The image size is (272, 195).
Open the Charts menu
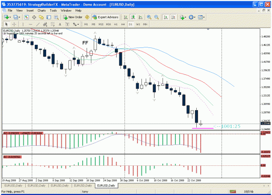(42, 10)
